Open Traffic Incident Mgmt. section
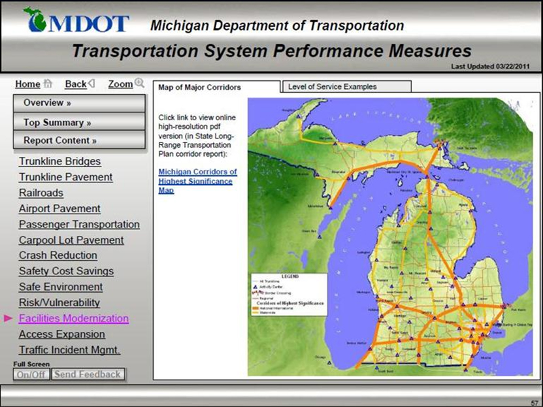The image size is (543, 407). [x=70, y=350]
